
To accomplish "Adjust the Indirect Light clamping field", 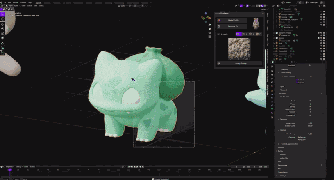I will point(310,126).
